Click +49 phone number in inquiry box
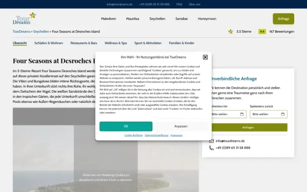 tap(233, 148)
